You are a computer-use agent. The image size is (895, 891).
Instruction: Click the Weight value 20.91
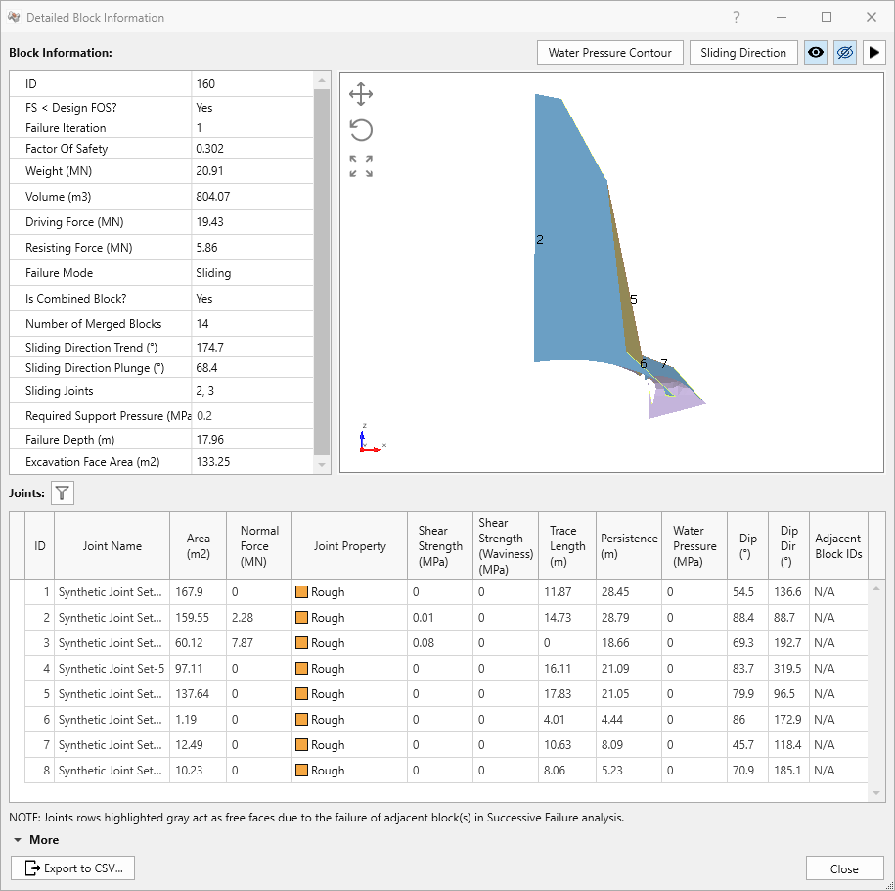point(209,171)
